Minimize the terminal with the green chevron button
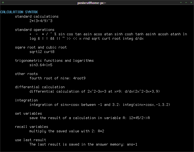The width and height of the screenshot is (194, 152). tap(181, 2)
